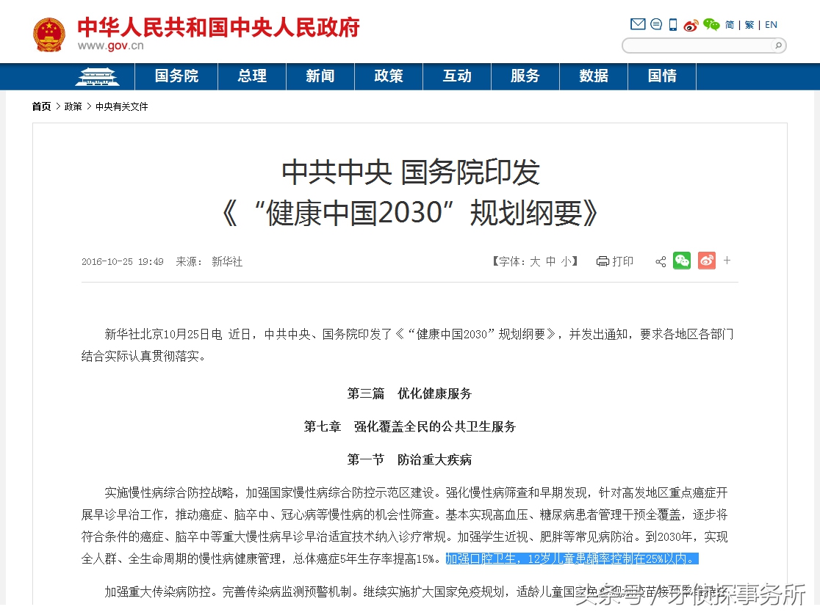
Task: Open the mobile version via the phone icon
Action: click(672, 24)
